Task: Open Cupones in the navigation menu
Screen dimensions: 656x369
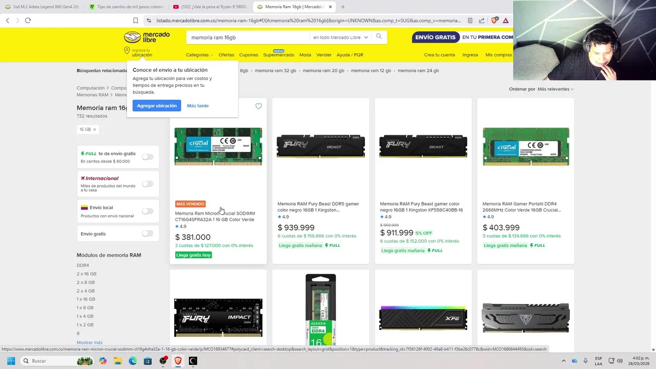Action: click(249, 55)
